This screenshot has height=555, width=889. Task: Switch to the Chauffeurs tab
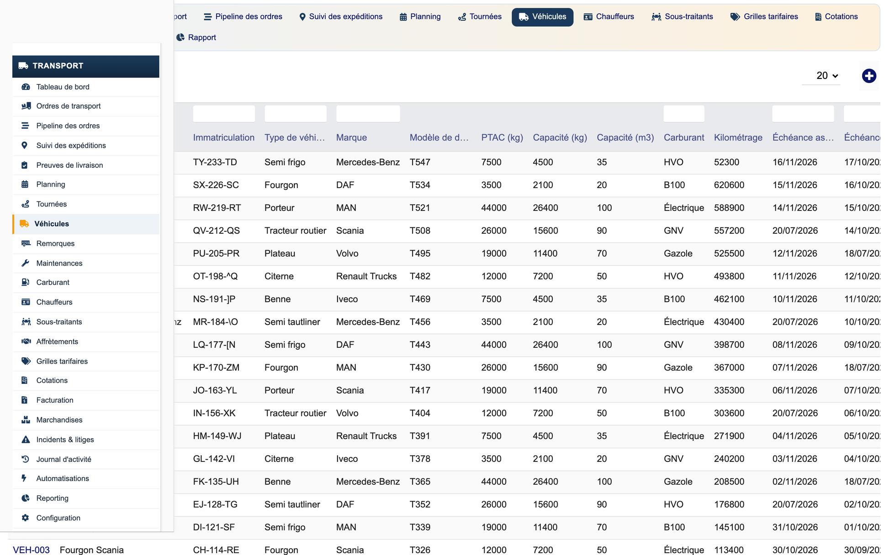(x=609, y=17)
